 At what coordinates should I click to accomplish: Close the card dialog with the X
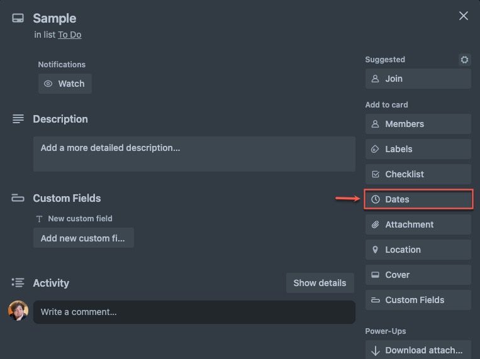point(464,16)
